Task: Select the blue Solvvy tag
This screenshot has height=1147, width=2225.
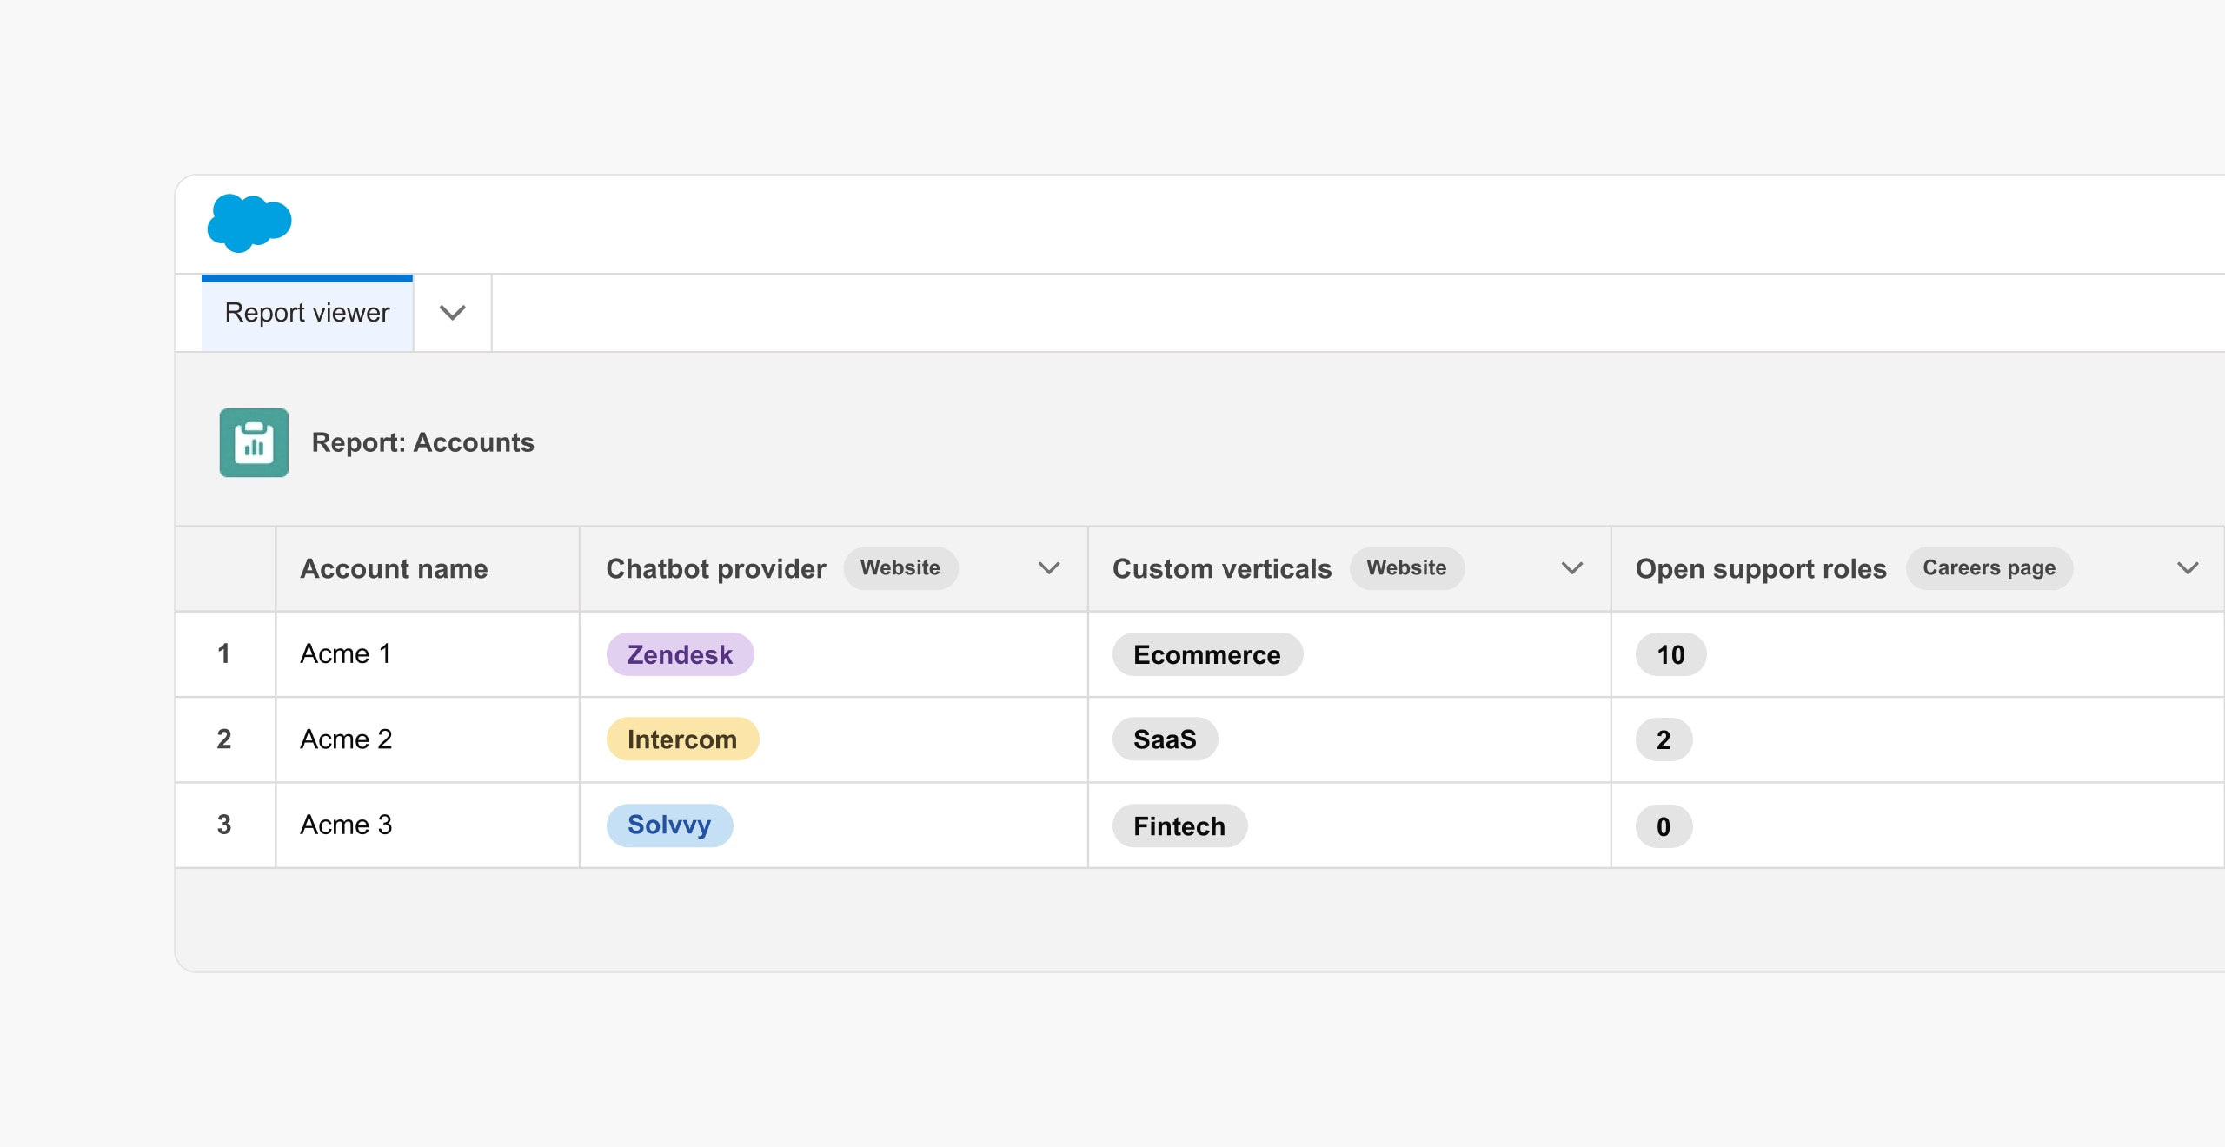Action: 669,825
